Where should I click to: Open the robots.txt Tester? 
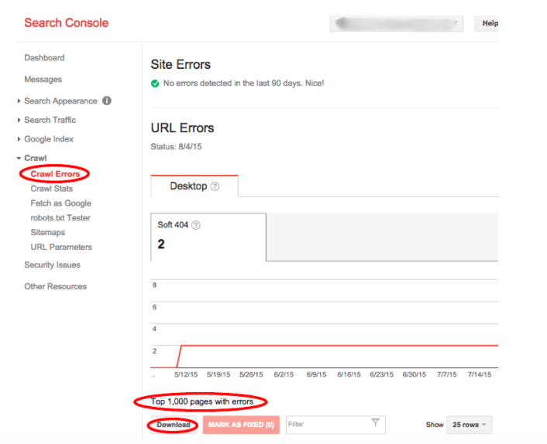tap(60, 218)
